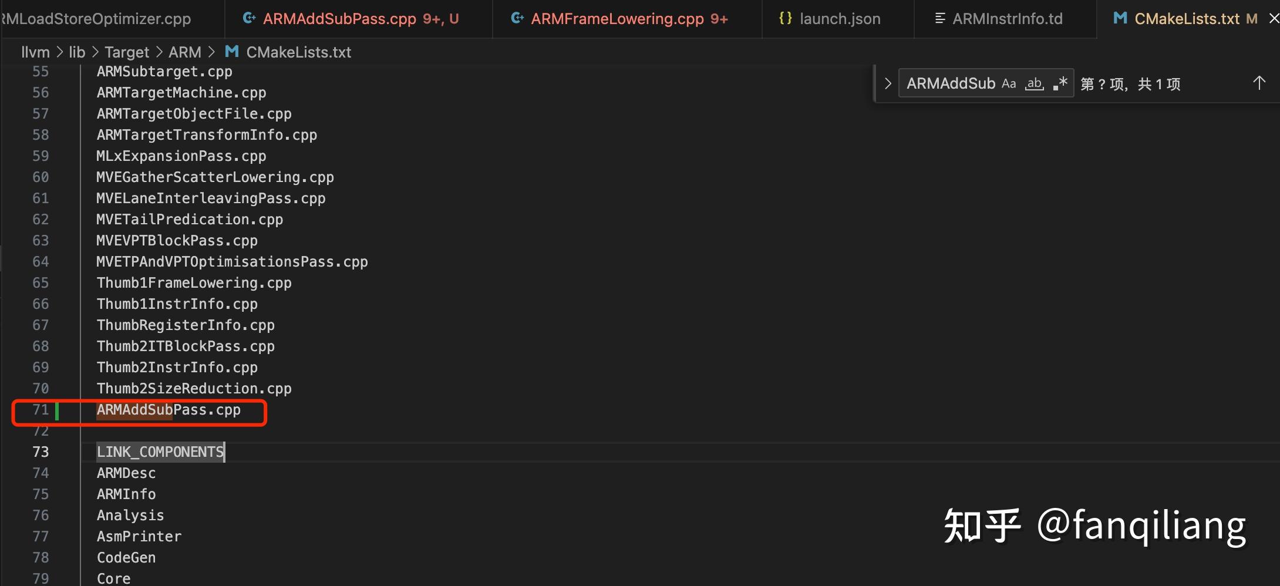This screenshot has width=1280, height=586.
Task: Click the CMake icon in the breadcrumb
Action: (232, 52)
